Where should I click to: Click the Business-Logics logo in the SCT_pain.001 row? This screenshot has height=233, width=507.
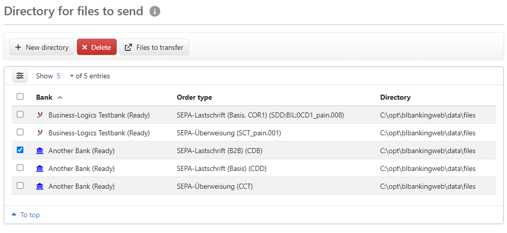pos(40,133)
